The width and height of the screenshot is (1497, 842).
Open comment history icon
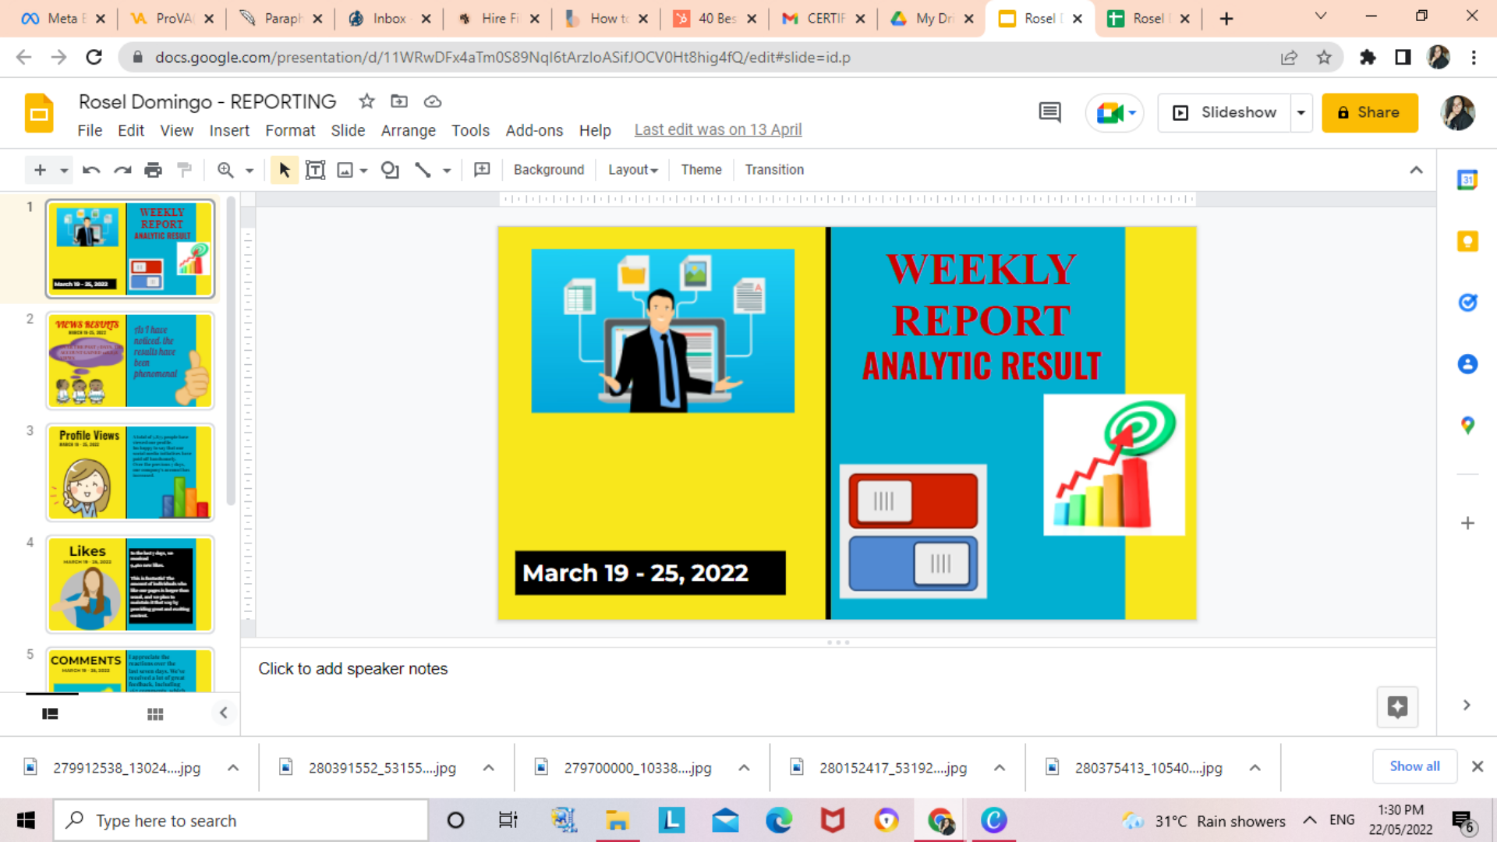pyautogui.click(x=1049, y=112)
